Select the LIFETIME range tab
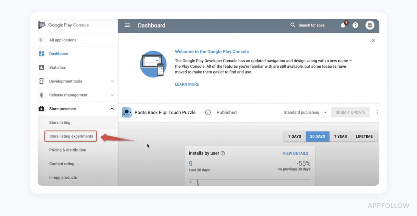The width and height of the screenshot is (417, 216). tap(364, 136)
